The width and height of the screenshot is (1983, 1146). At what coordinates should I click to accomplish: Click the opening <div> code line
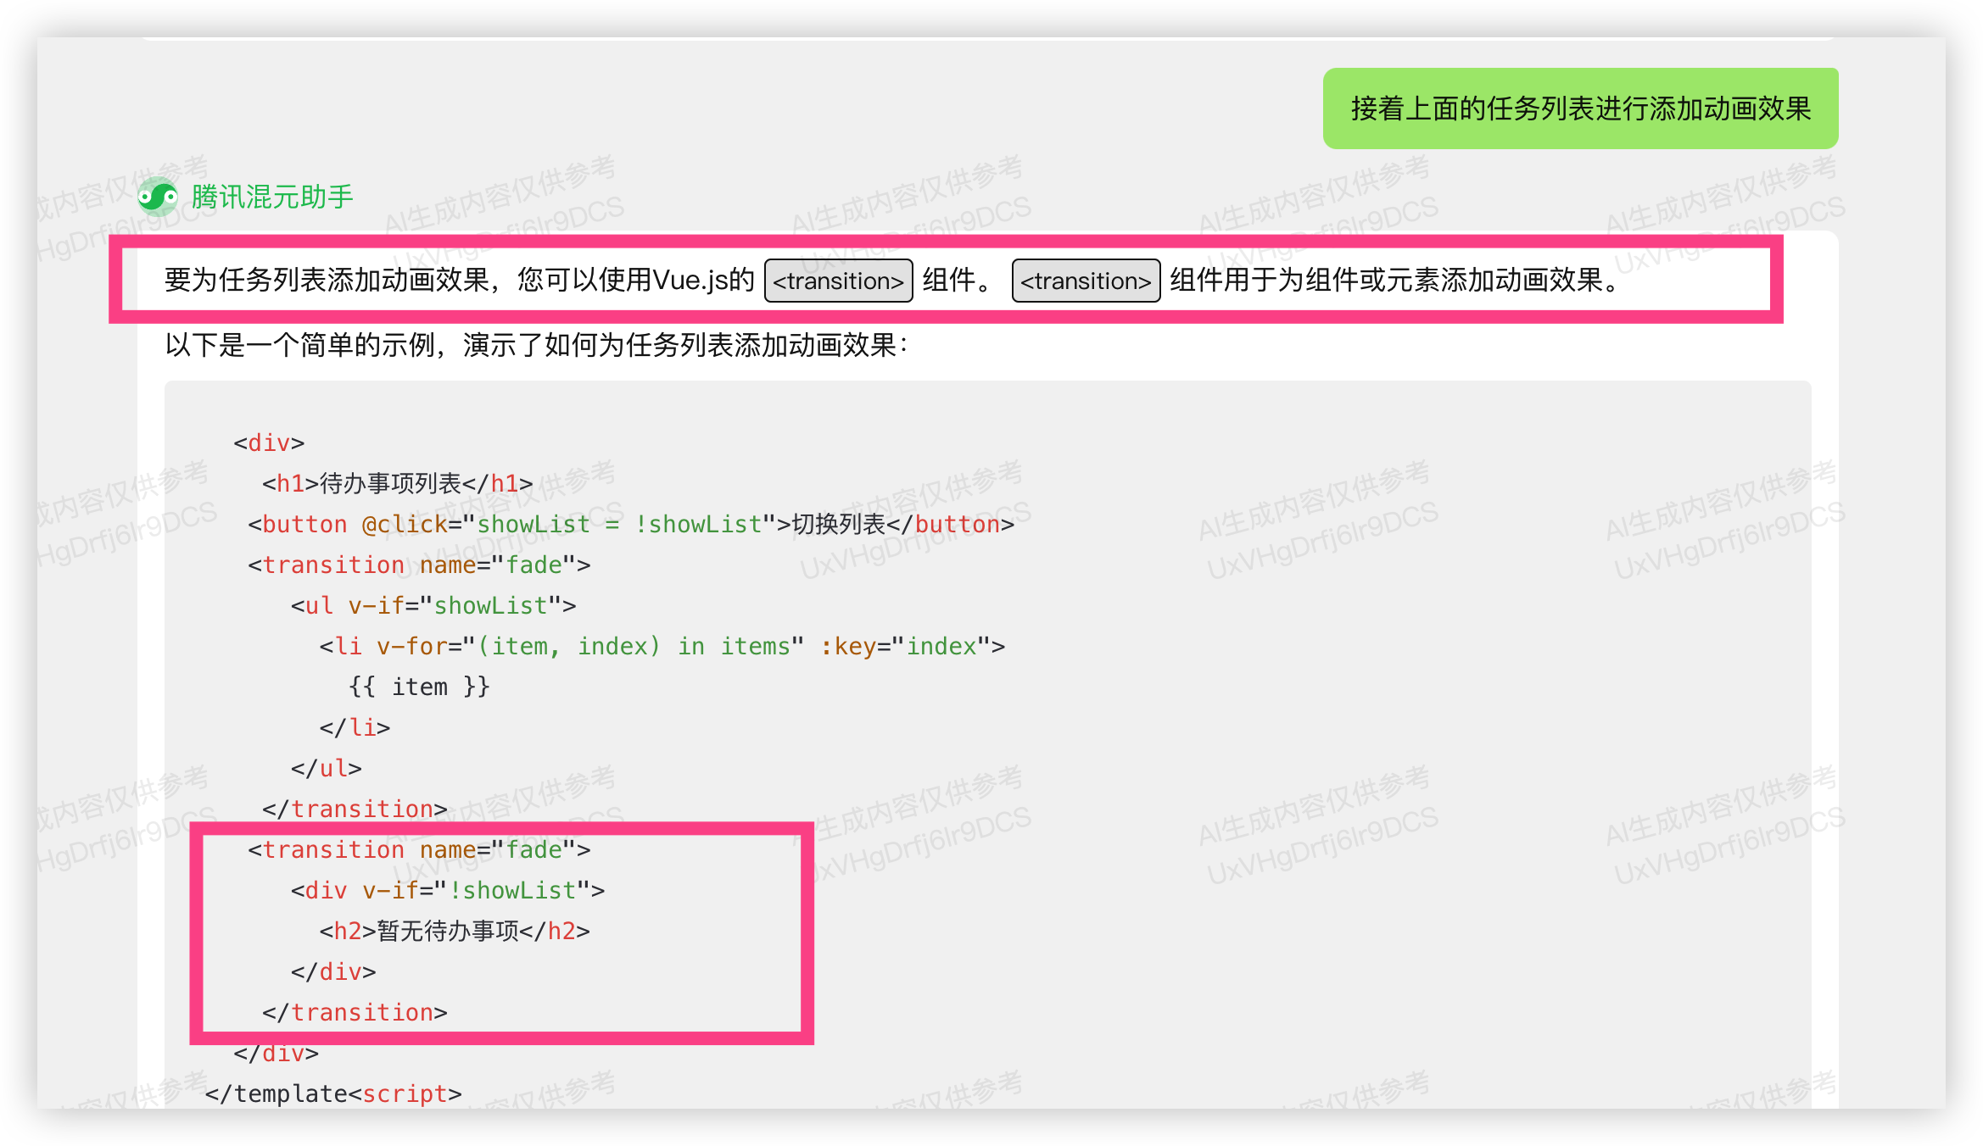click(x=269, y=442)
